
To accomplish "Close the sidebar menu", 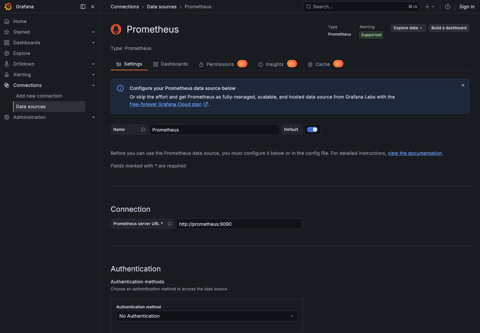I will pos(93,7).
